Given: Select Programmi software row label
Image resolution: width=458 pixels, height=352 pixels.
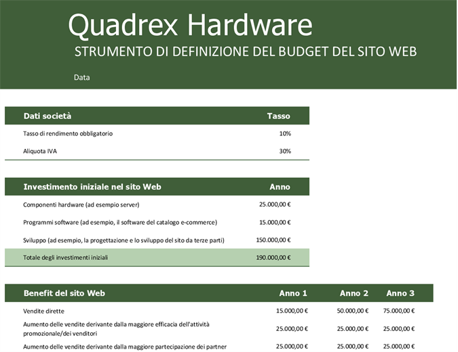Looking at the screenshot, I should [120, 223].
